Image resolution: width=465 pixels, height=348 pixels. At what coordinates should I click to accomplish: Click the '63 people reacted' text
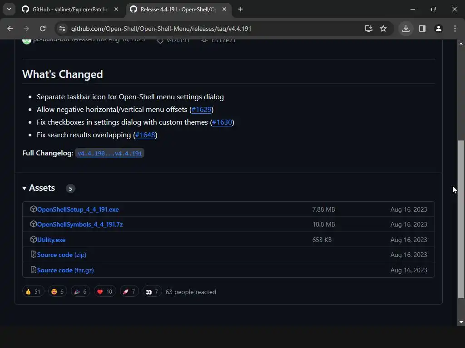[191, 292]
